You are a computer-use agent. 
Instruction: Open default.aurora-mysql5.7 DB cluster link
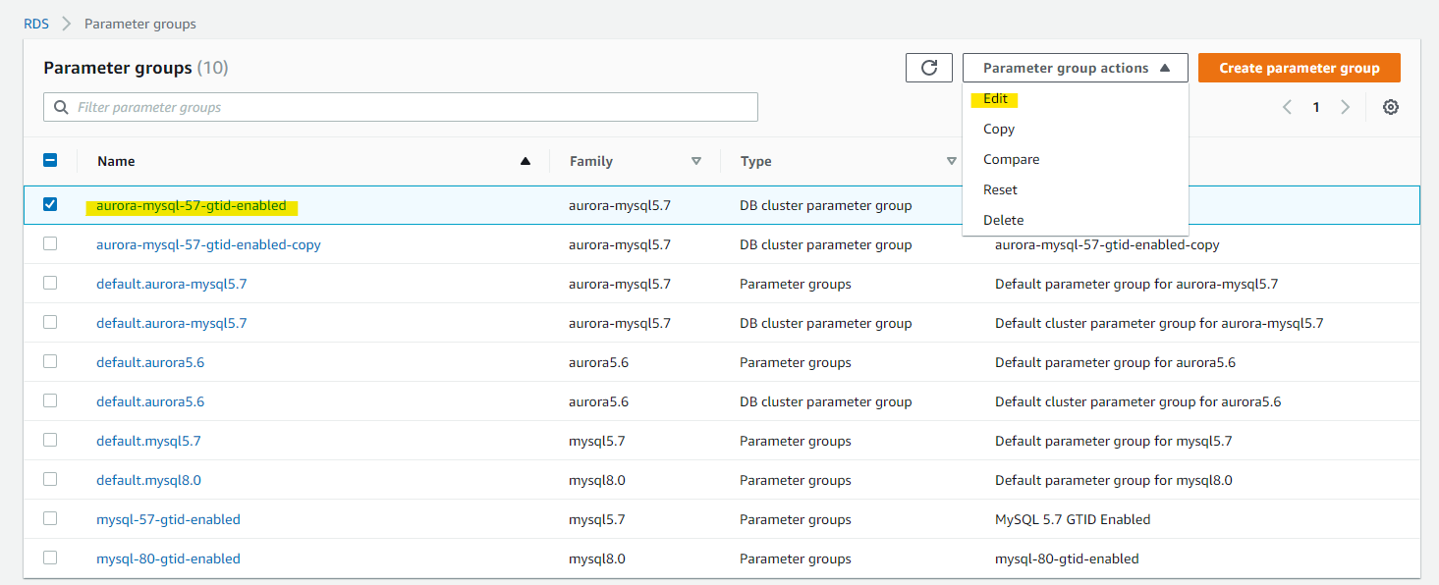[172, 323]
